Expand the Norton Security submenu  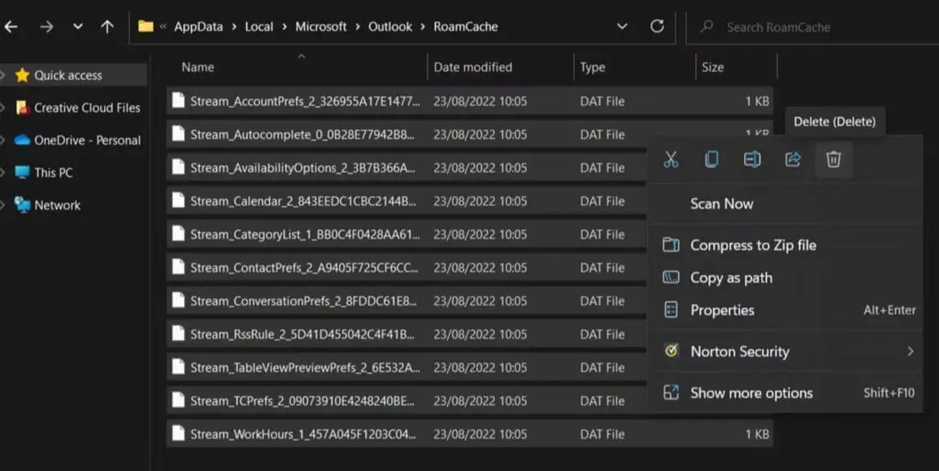point(910,352)
